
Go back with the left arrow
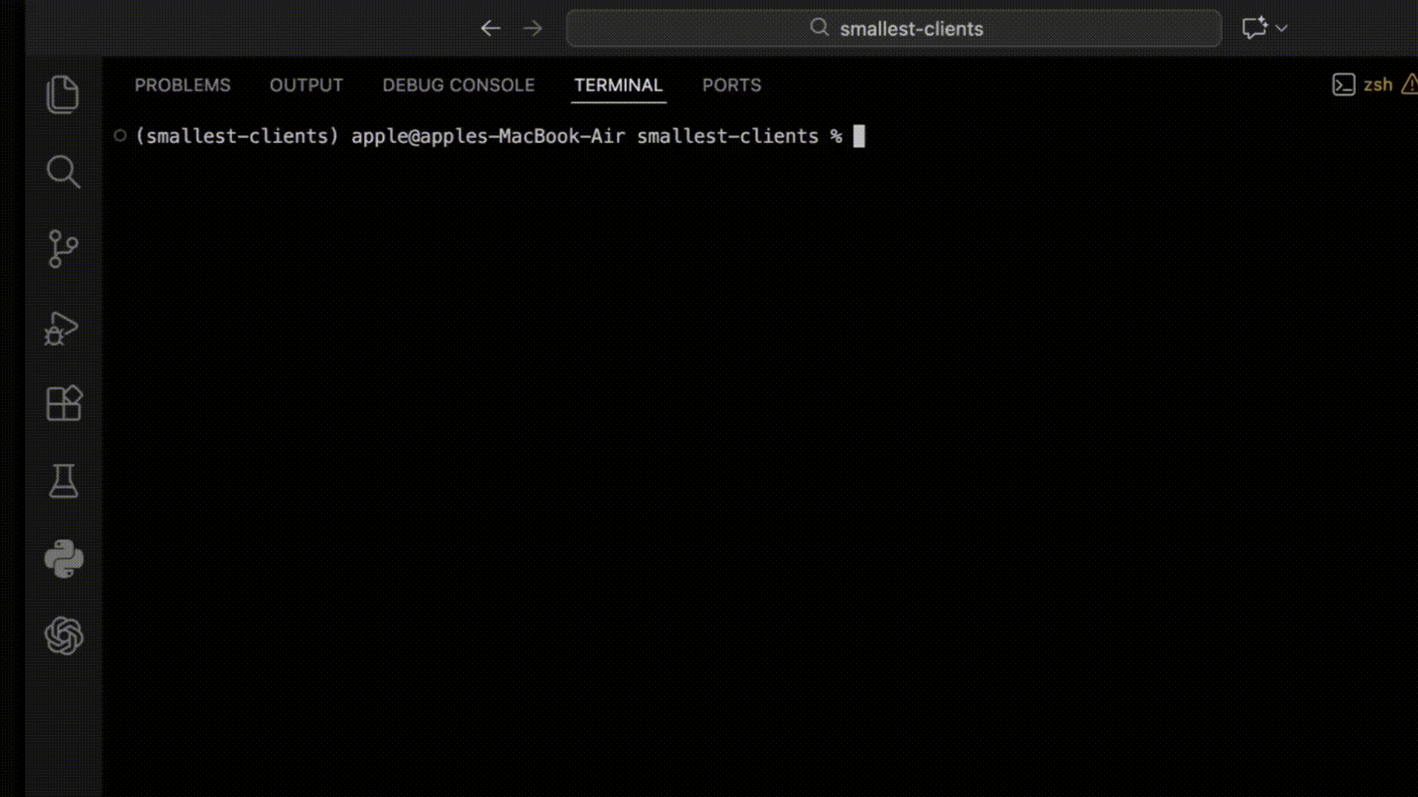(x=490, y=29)
